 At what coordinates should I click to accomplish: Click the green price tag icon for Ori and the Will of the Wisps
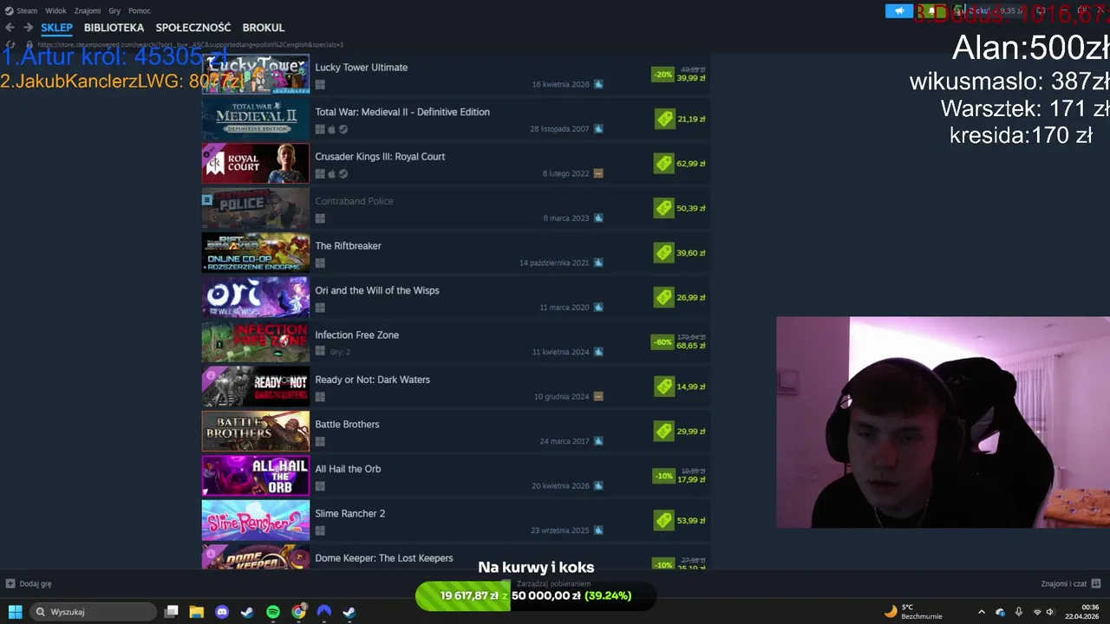tap(664, 297)
